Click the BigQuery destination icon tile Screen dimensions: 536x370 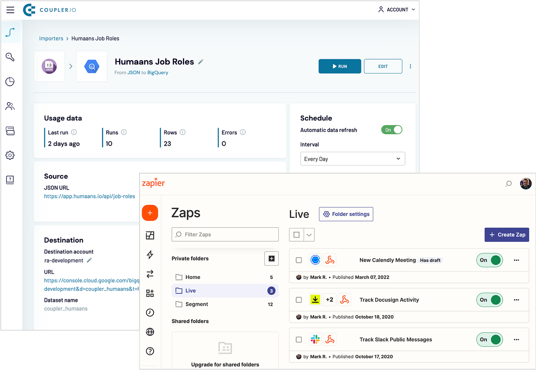tap(92, 66)
